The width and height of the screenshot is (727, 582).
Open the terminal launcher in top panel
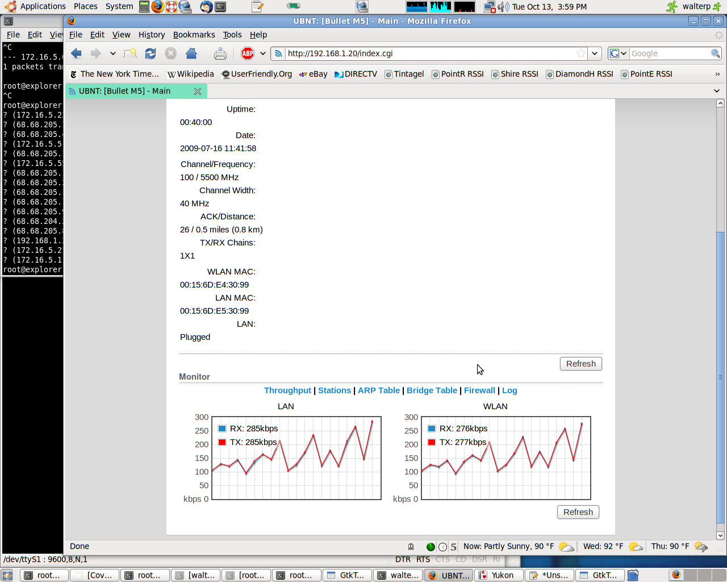click(220, 7)
